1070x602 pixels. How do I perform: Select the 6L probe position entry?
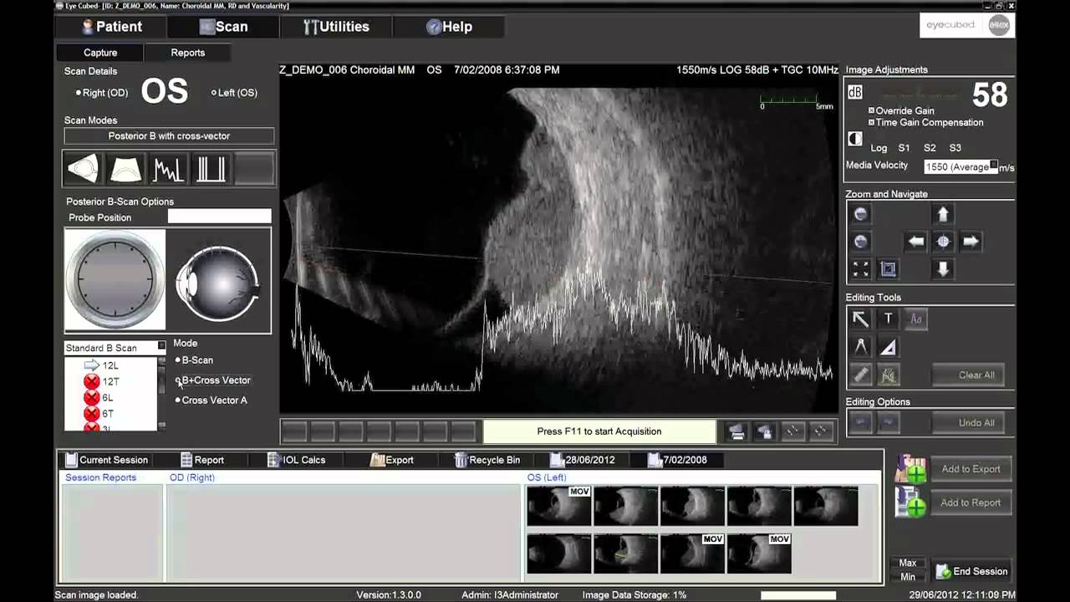(x=99, y=398)
